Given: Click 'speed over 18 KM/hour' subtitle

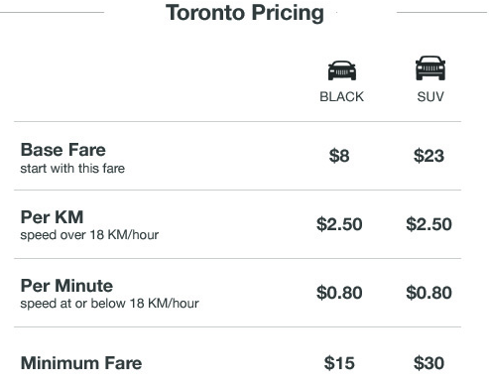Looking at the screenshot, I should coord(89,235).
